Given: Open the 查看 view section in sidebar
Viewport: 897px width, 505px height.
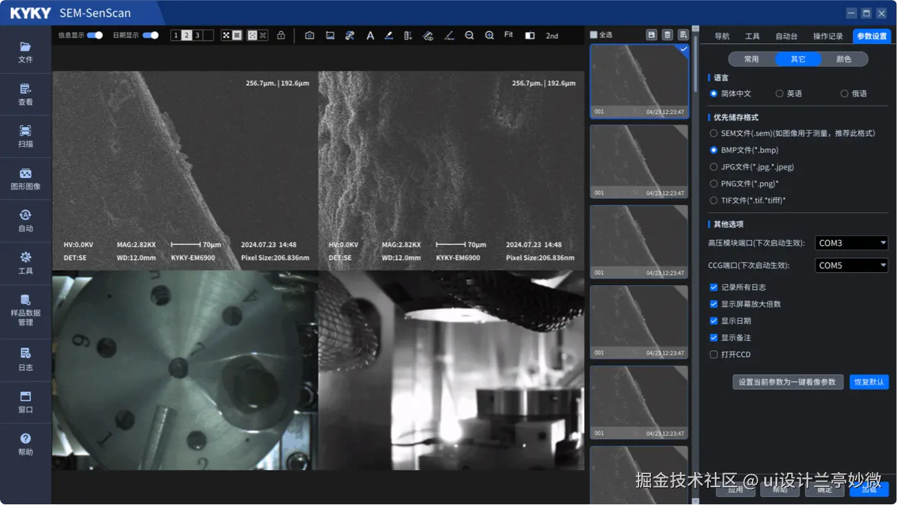Looking at the screenshot, I should pyautogui.click(x=25, y=95).
